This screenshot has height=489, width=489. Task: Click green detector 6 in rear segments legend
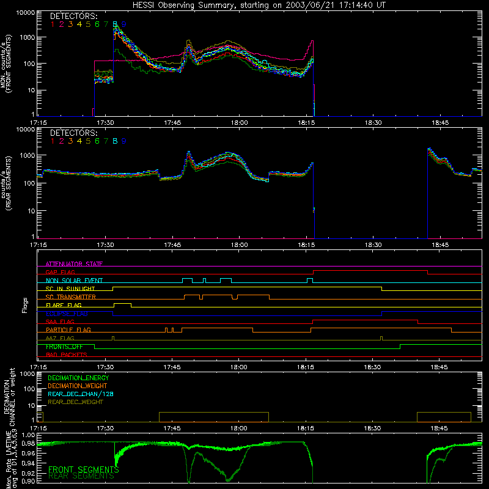point(97,141)
